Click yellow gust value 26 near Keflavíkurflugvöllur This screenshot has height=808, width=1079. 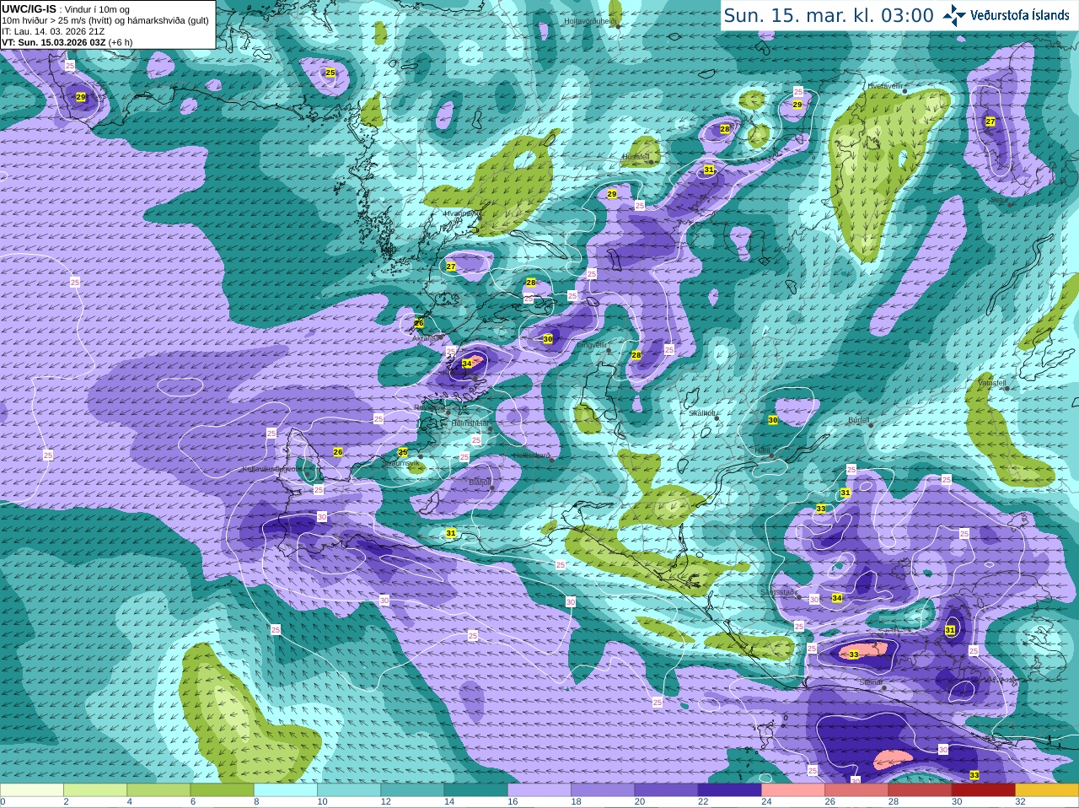point(338,452)
